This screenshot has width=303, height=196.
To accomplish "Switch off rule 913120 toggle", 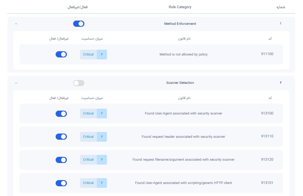I will click(x=61, y=160).
